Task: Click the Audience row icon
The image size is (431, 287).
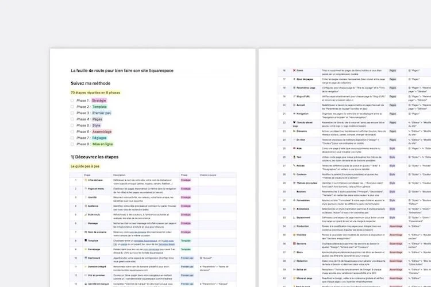Action: click(x=86, y=206)
